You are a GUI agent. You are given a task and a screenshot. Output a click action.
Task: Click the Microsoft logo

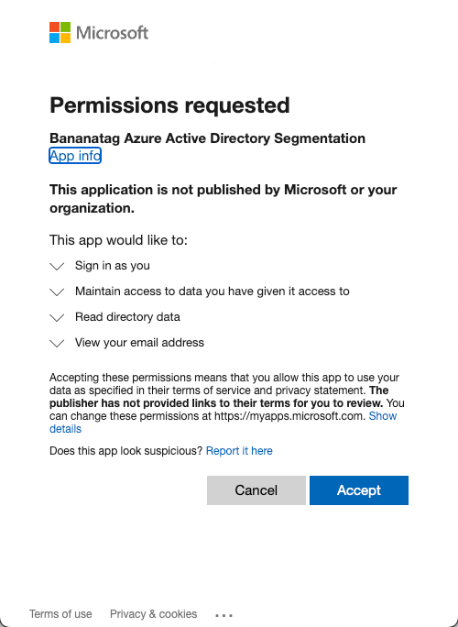click(99, 32)
